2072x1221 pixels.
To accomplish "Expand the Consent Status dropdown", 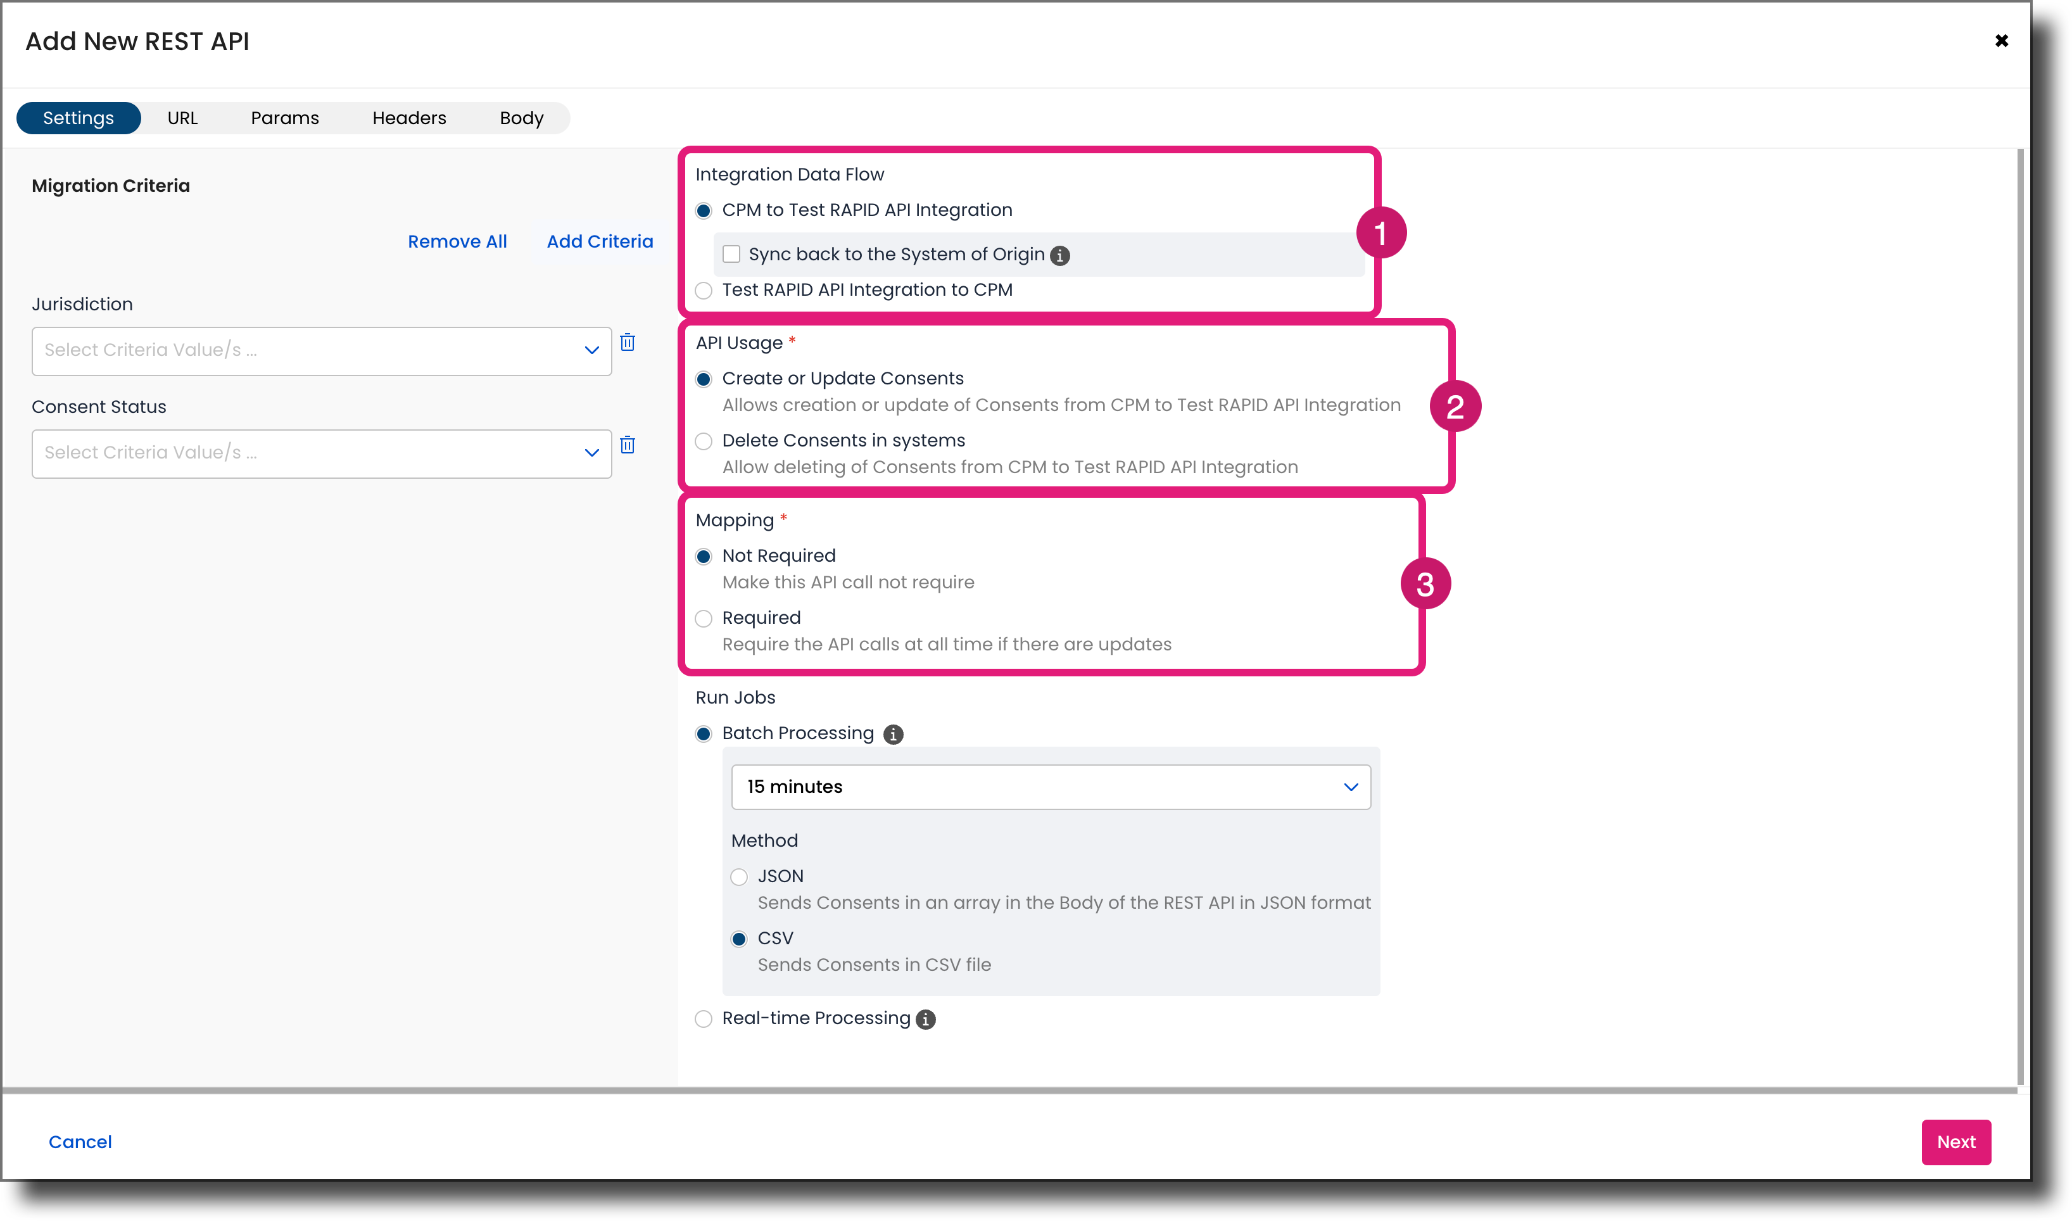I will click(x=322, y=453).
